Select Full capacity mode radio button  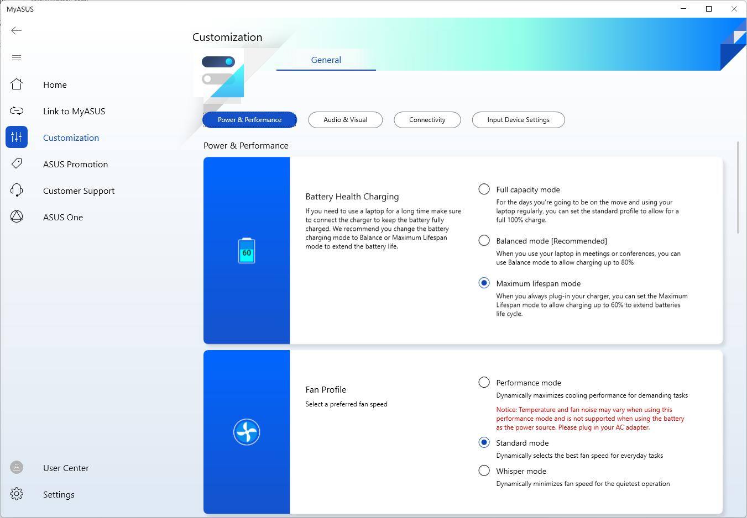click(x=484, y=189)
